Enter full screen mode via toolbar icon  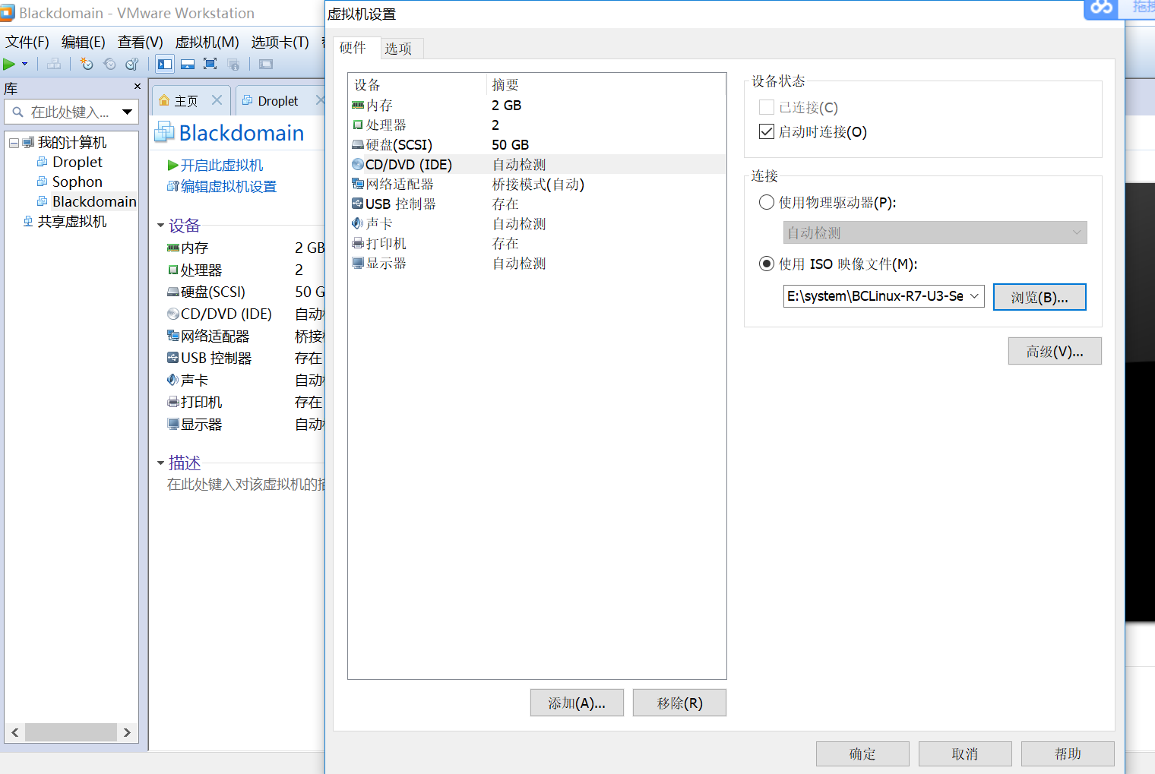[x=211, y=64]
